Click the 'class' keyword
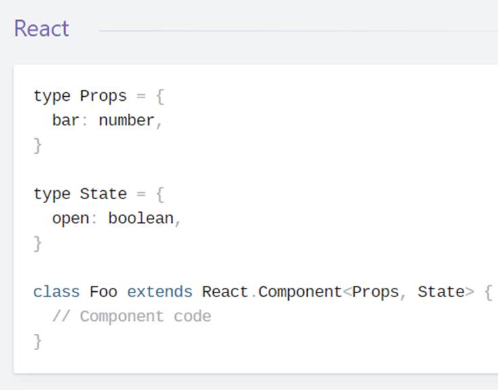498x390 pixels. click(x=56, y=292)
